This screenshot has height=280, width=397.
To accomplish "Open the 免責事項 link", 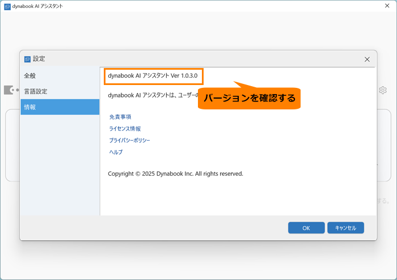I will tap(120, 117).
